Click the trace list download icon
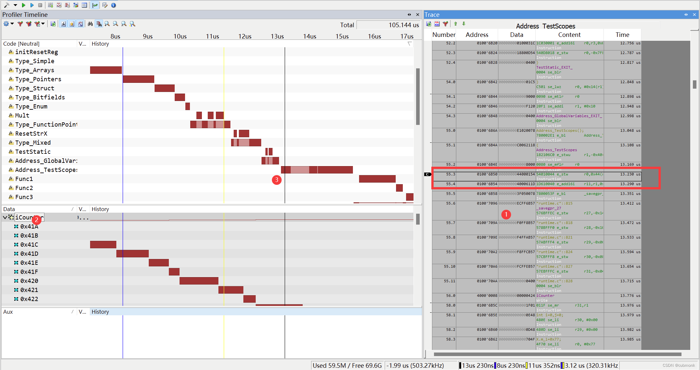Image resolution: width=700 pixels, height=370 pixels. coord(51,5)
